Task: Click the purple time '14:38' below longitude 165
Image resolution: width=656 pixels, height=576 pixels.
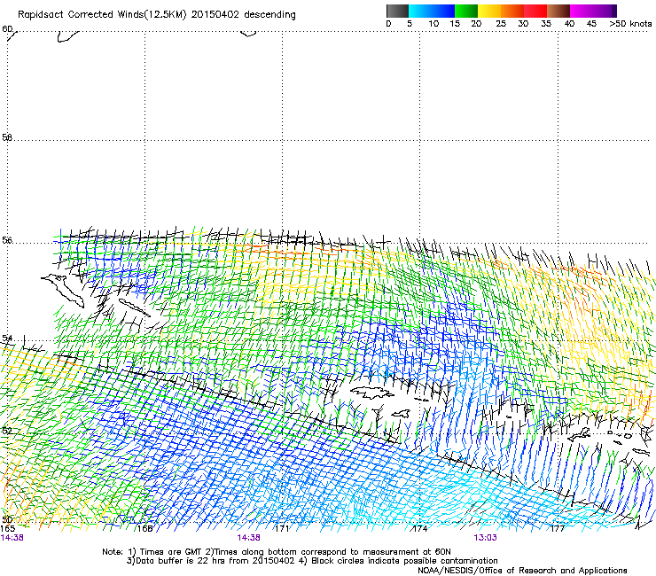Action: [12, 538]
